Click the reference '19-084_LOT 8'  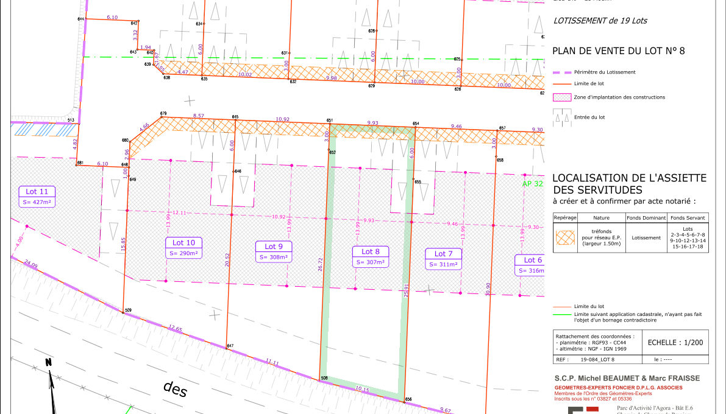tap(597, 359)
